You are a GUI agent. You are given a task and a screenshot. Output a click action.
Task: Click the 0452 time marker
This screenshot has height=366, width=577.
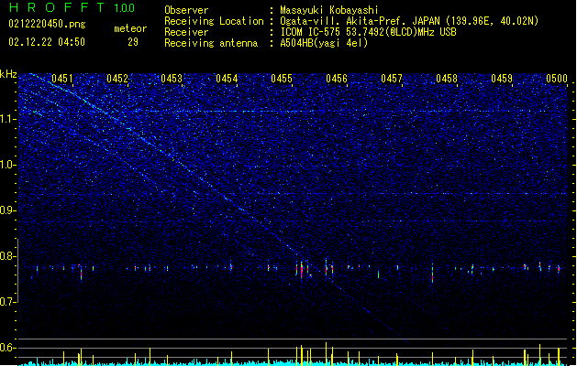[117, 79]
